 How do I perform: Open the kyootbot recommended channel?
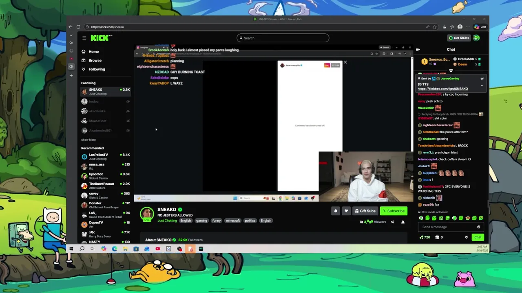point(105,176)
